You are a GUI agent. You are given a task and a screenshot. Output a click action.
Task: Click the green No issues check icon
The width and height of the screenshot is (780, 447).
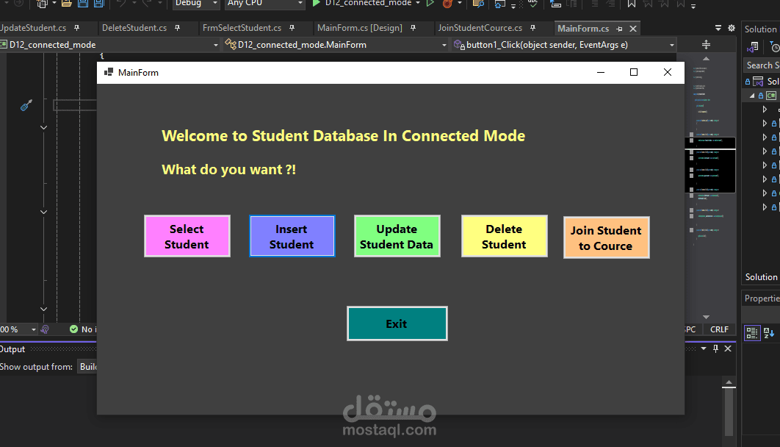point(73,329)
